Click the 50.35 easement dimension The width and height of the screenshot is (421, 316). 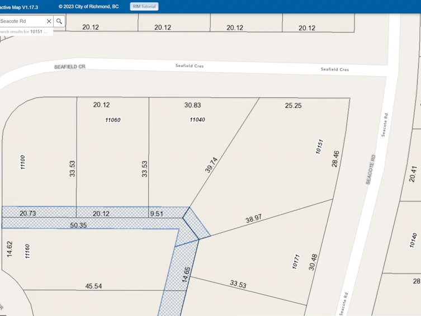coord(78,225)
